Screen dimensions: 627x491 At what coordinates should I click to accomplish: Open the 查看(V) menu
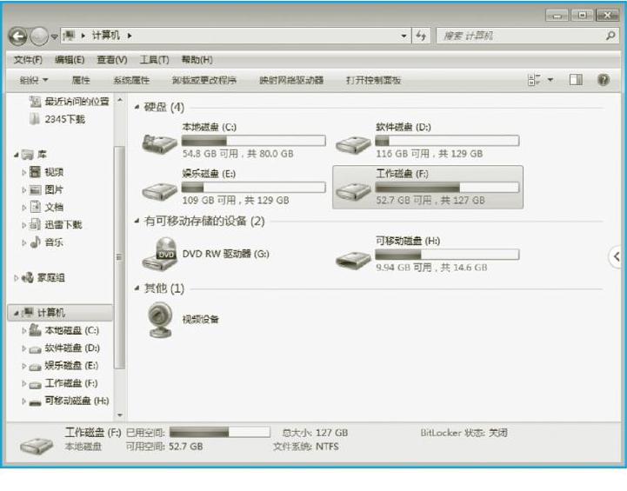[112, 60]
